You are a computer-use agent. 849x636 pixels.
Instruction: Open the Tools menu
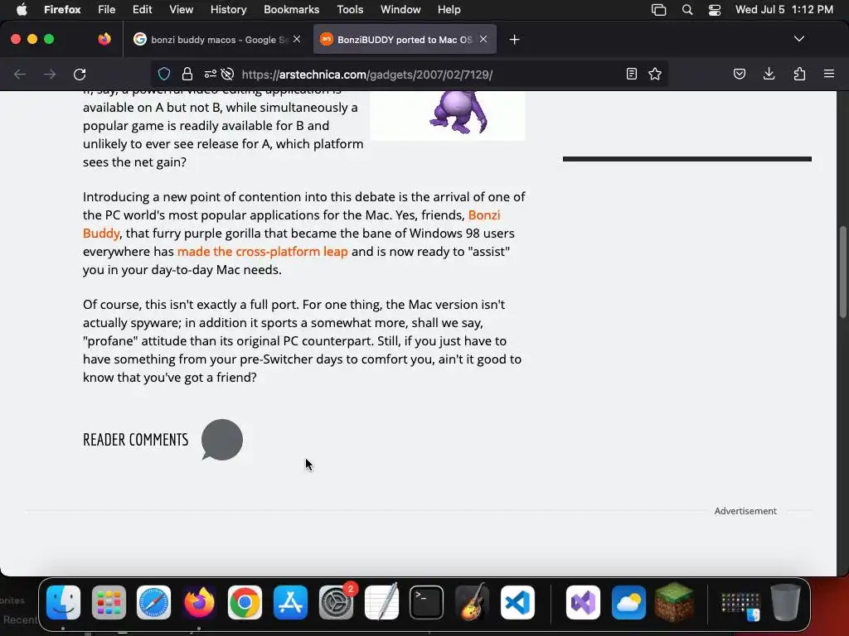(x=350, y=10)
